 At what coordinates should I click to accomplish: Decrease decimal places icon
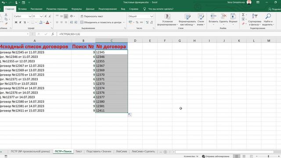tap(151, 22)
